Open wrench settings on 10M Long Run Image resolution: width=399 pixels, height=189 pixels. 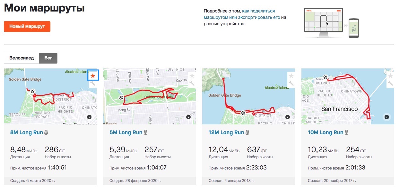390,83
